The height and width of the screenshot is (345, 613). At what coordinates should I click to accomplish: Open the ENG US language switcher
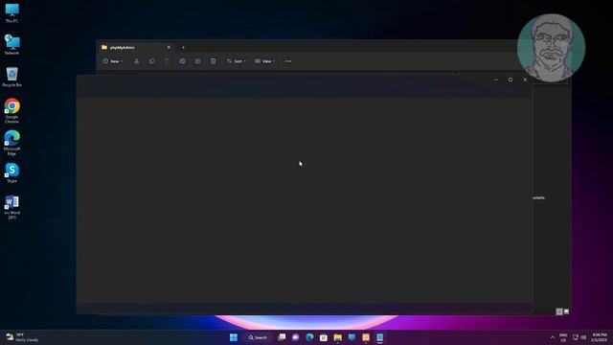pyautogui.click(x=563, y=337)
